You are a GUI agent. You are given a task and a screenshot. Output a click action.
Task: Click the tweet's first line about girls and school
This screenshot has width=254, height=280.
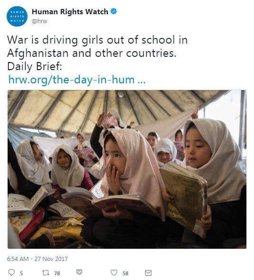pos(97,40)
